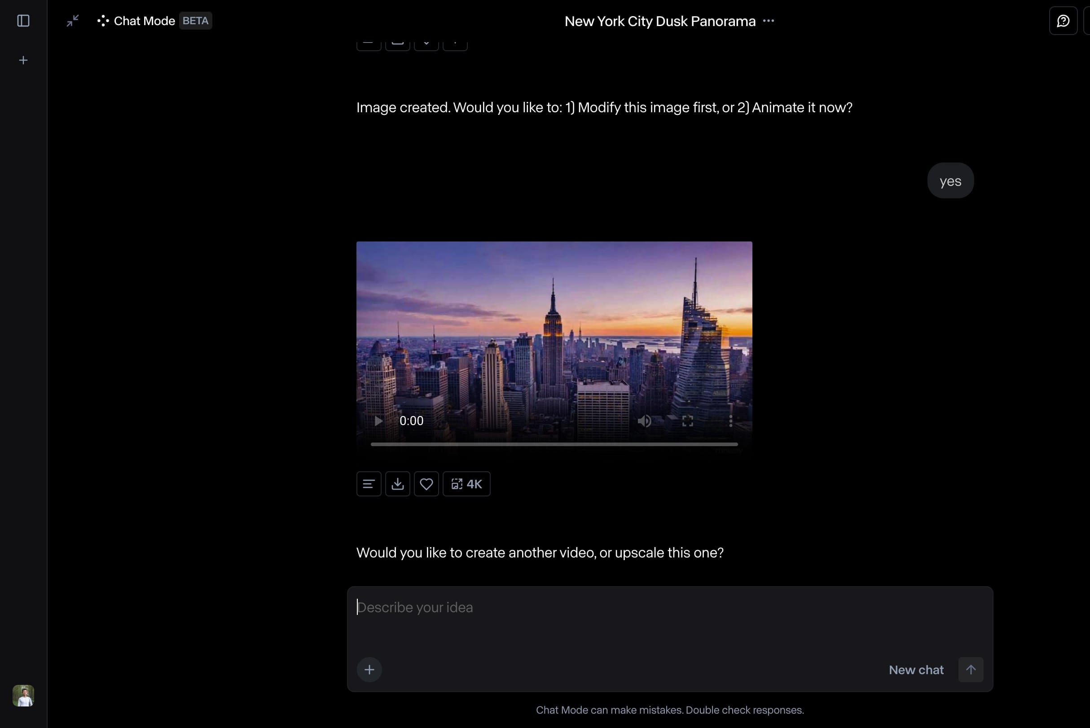
Task: Open the attachment plus button in prompt box
Action: tap(369, 670)
